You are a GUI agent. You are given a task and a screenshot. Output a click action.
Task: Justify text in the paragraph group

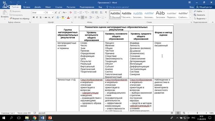click(86, 17)
